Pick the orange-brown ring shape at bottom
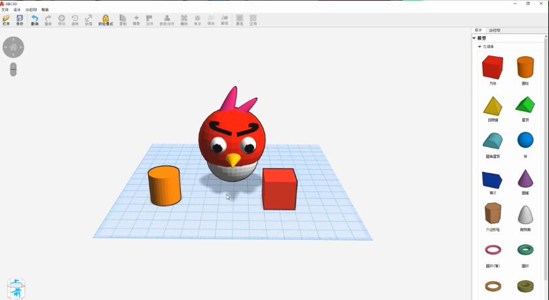The width and height of the screenshot is (549, 300). (x=493, y=286)
